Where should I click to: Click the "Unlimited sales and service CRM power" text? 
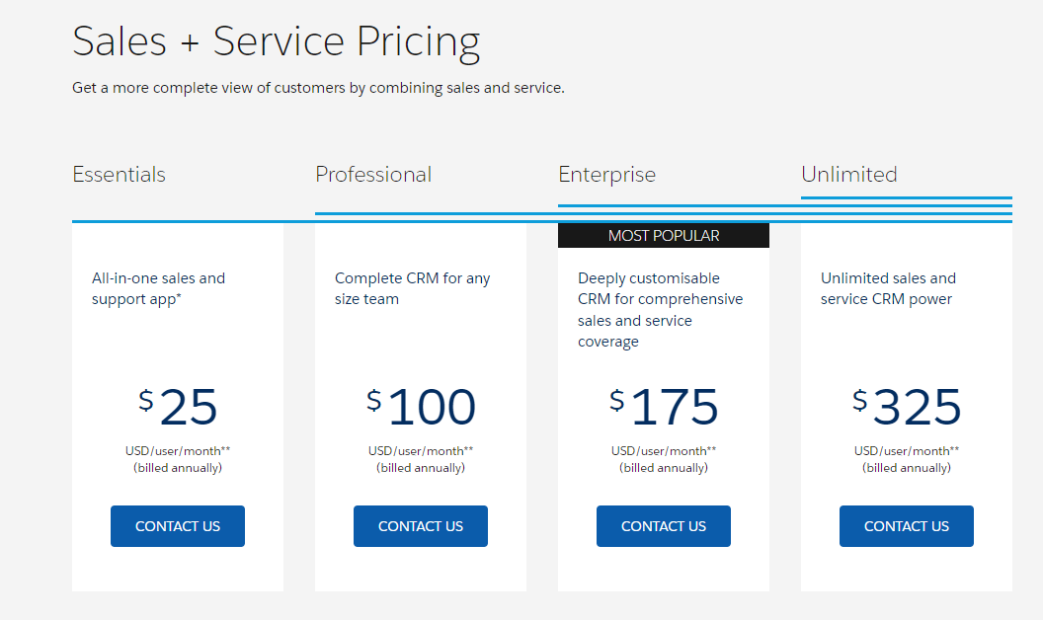[889, 288]
